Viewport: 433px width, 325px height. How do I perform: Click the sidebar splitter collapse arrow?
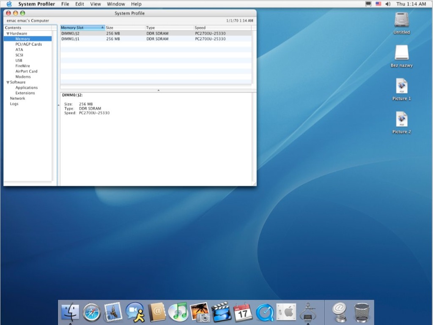click(x=58, y=105)
